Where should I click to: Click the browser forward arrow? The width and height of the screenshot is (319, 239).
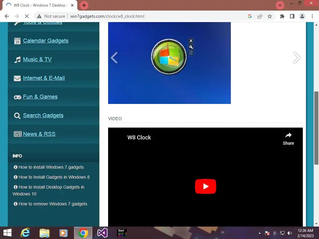click(x=17, y=16)
